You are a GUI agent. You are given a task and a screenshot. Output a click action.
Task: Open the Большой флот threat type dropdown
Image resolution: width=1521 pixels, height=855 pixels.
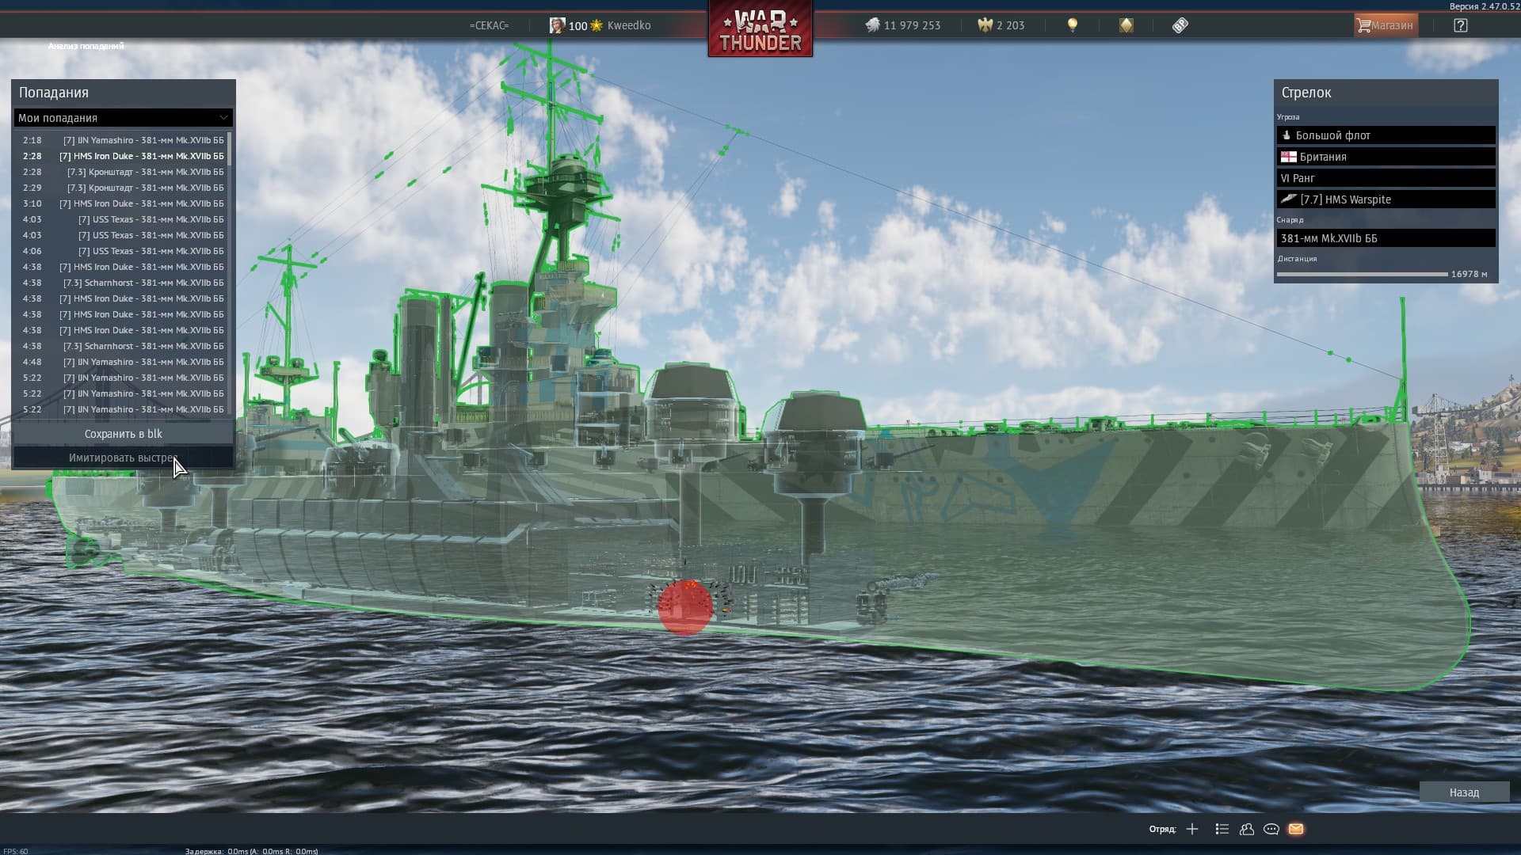click(x=1386, y=135)
